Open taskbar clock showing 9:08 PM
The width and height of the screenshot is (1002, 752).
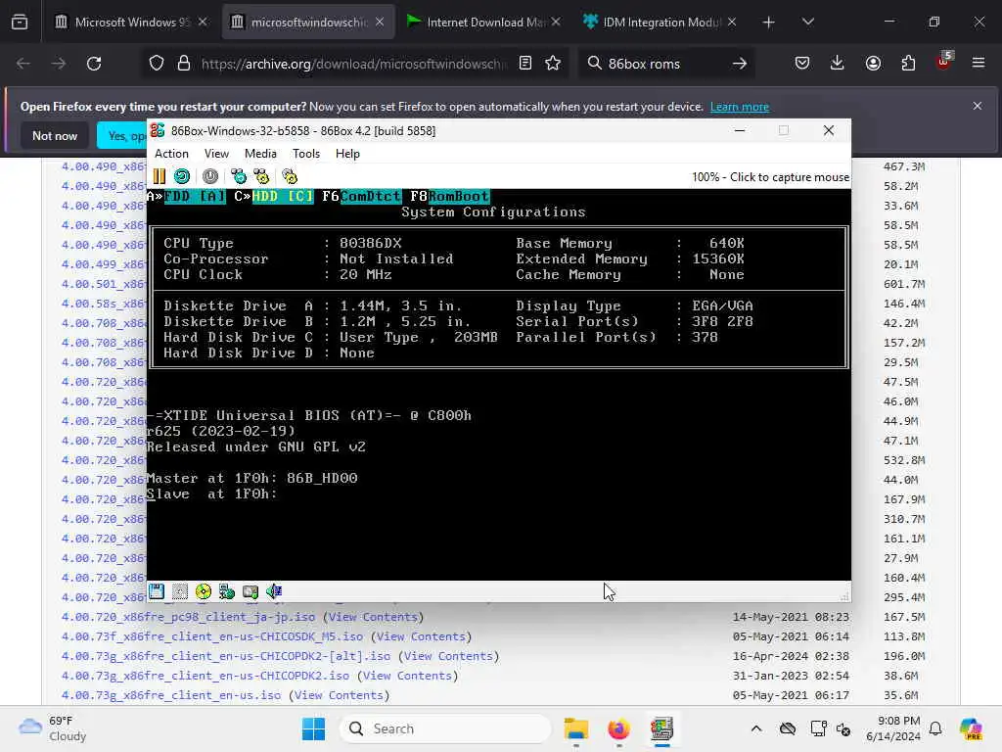coord(893,728)
